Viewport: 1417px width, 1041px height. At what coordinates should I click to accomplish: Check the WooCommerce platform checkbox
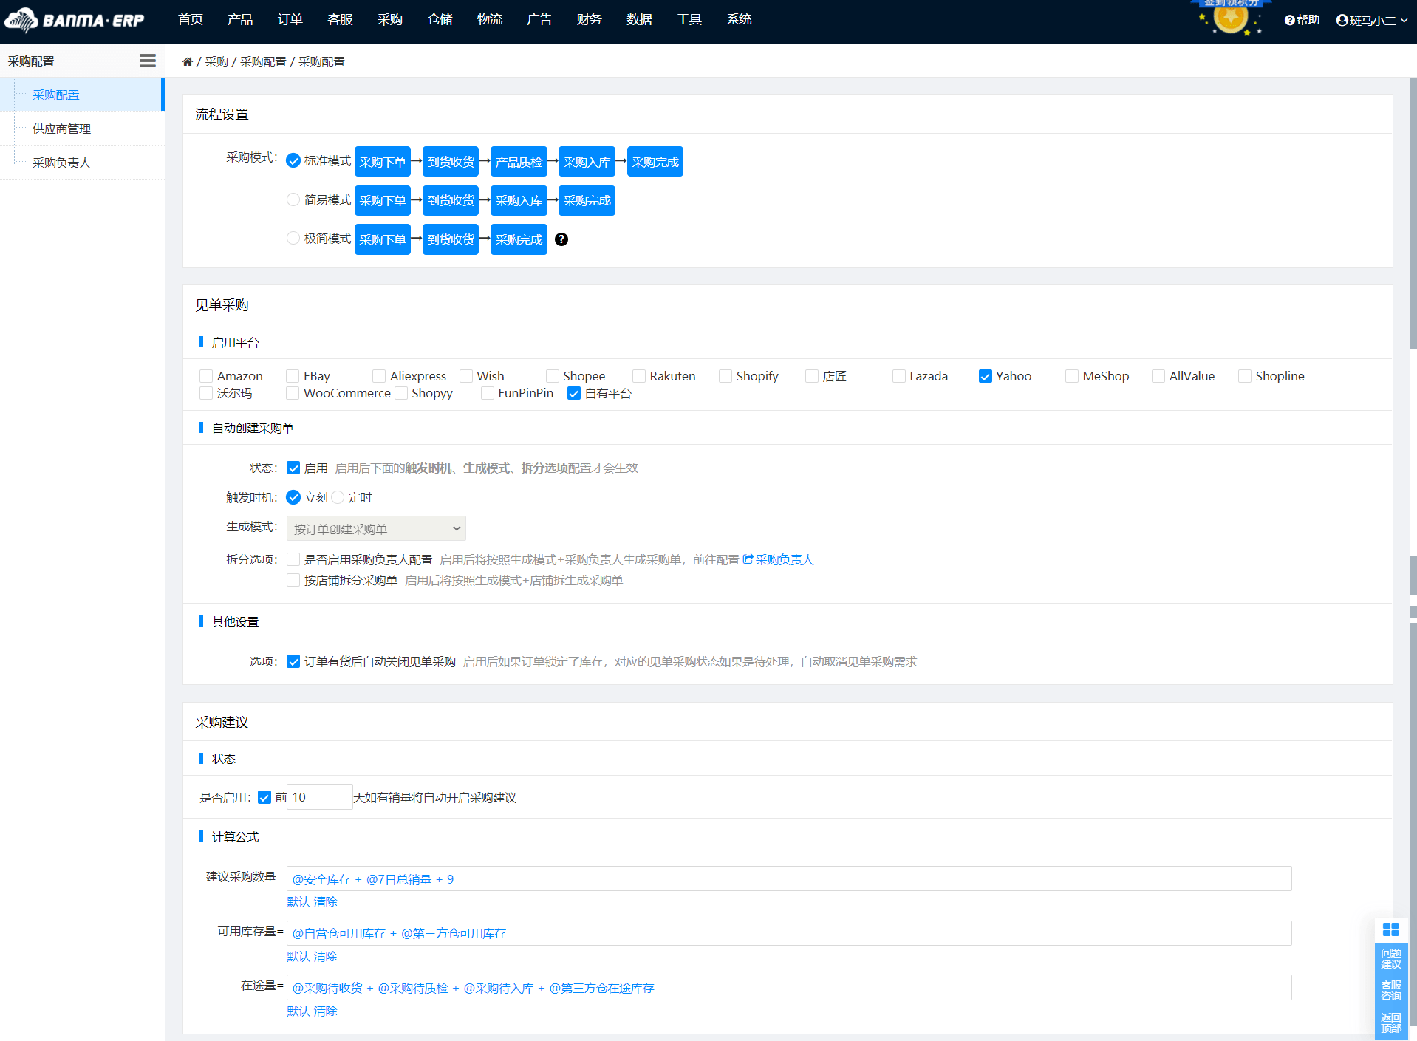(x=293, y=393)
